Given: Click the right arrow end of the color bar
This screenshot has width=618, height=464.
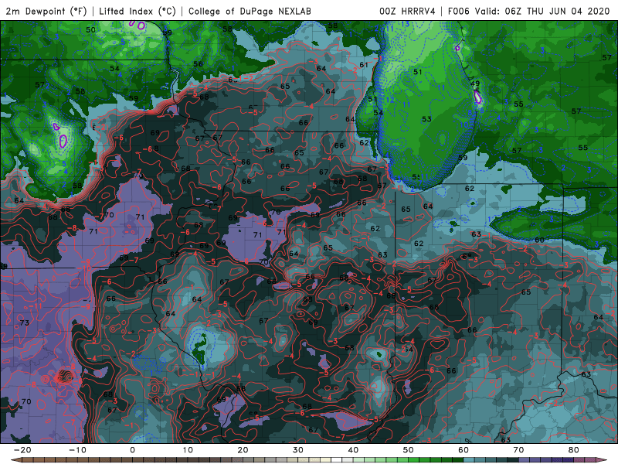Looking at the screenshot, I should [601, 460].
